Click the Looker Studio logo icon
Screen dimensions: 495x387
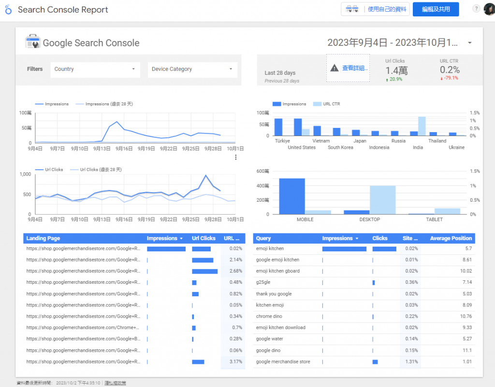pyautogui.click(x=9, y=10)
